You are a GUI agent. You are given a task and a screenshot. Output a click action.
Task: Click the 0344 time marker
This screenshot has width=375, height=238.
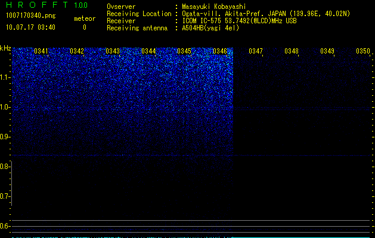click(148, 51)
